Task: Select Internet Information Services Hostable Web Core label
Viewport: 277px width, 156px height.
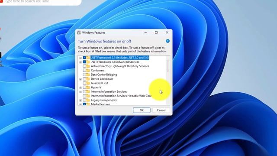Action: point(121,96)
